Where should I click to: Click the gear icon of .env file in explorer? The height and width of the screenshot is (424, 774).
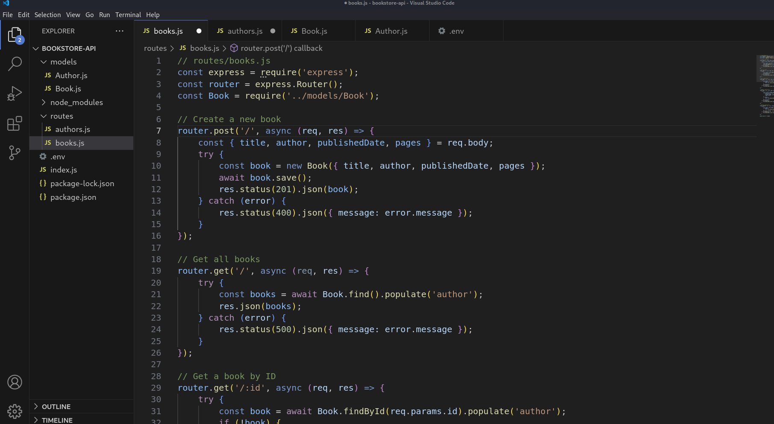point(43,156)
